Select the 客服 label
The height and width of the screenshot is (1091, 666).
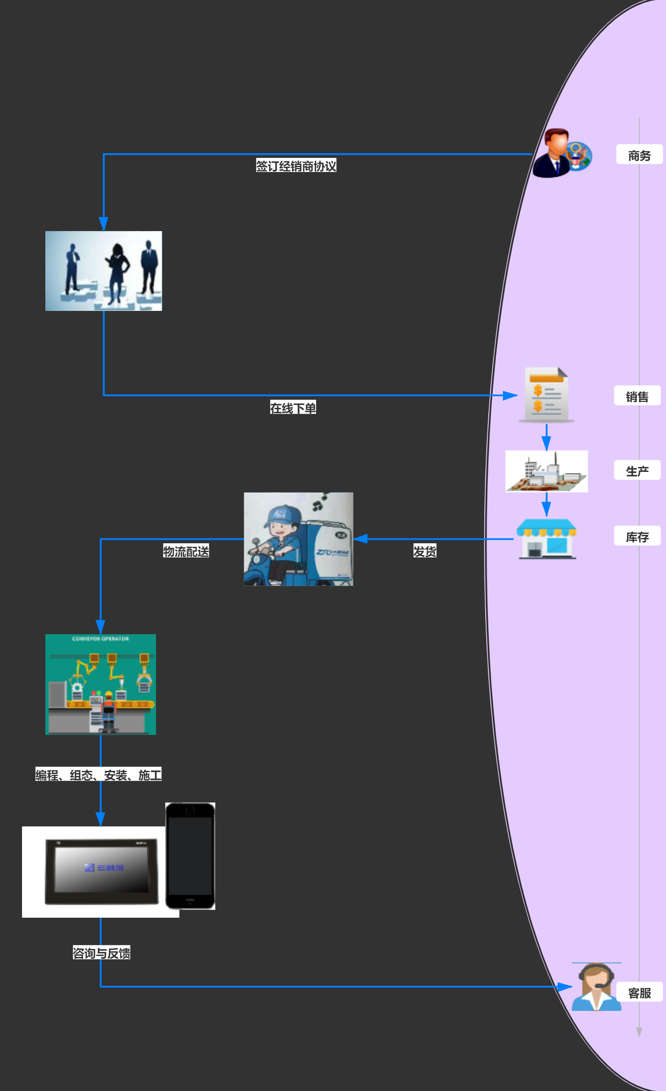tap(639, 992)
